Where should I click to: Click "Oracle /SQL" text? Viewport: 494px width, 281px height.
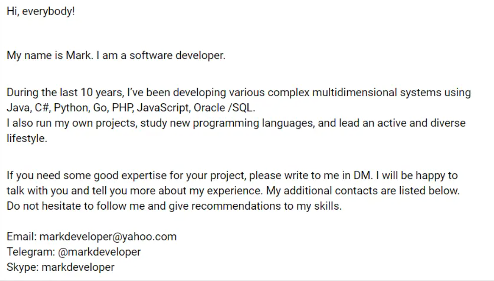coord(223,108)
